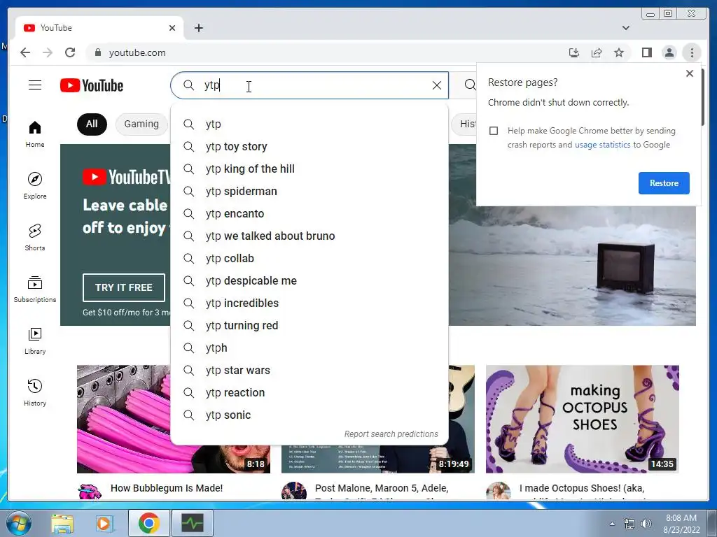Open 'How Bubblegum Is Made!' video title
717x537 pixels.
point(167,488)
